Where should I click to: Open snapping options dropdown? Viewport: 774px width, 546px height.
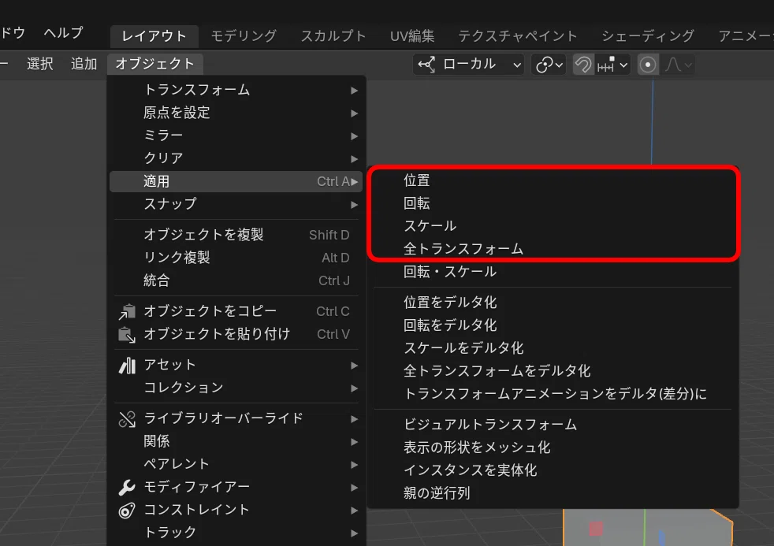pyautogui.click(x=612, y=65)
